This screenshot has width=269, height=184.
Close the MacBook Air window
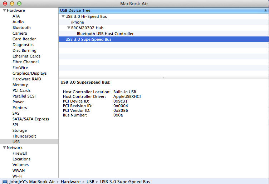point(5,4)
